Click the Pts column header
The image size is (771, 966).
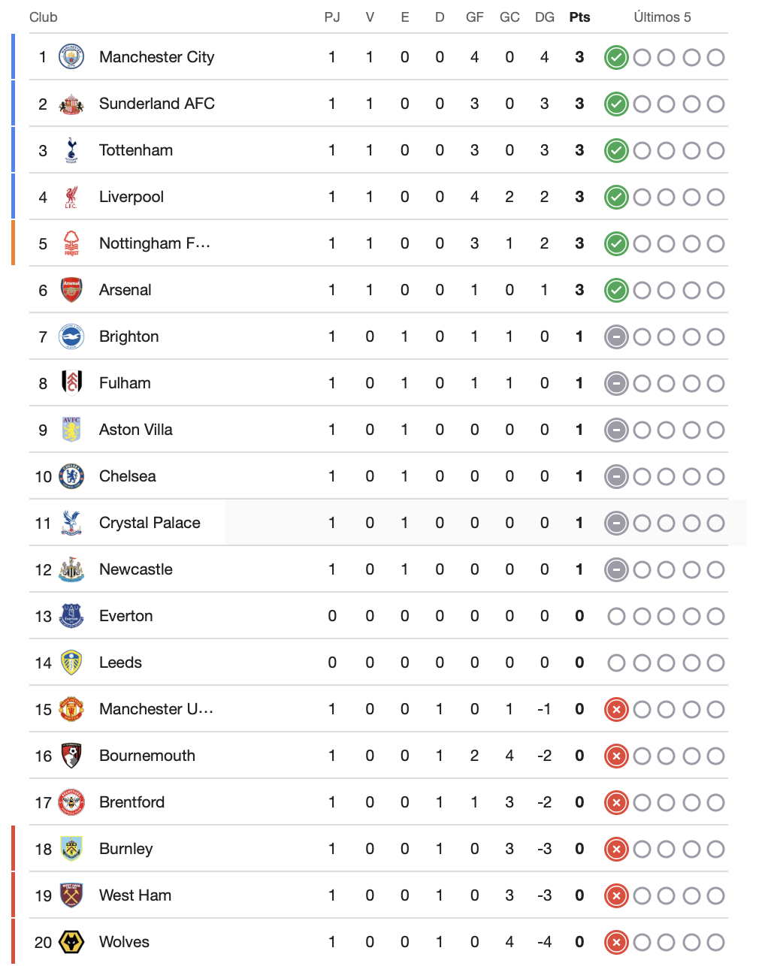point(579,17)
